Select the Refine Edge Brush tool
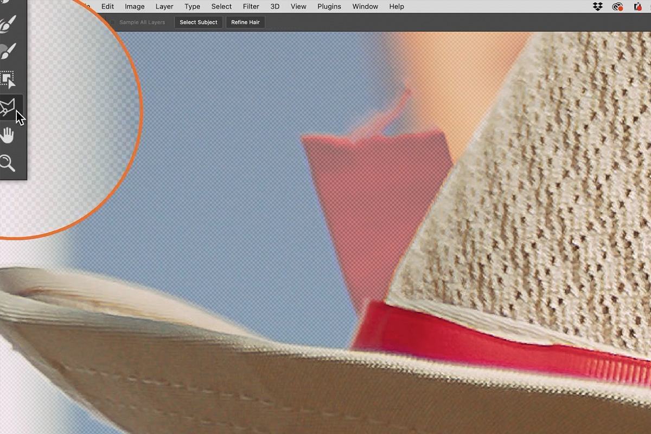Screen dimensions: 651x434 click(x=8, y=24)
